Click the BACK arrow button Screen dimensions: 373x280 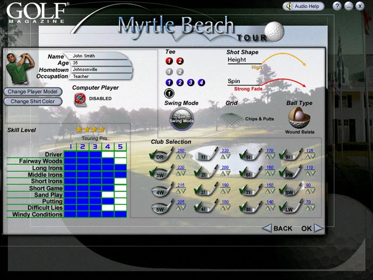277,228
